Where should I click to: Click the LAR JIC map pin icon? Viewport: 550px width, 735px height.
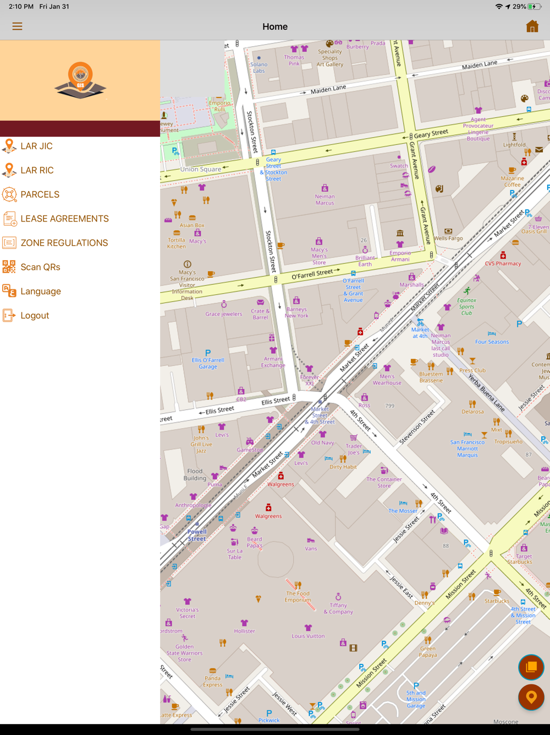coord(9,146)
